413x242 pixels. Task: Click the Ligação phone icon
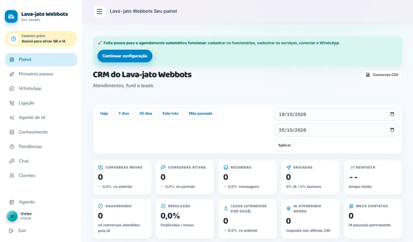(12, 103)
